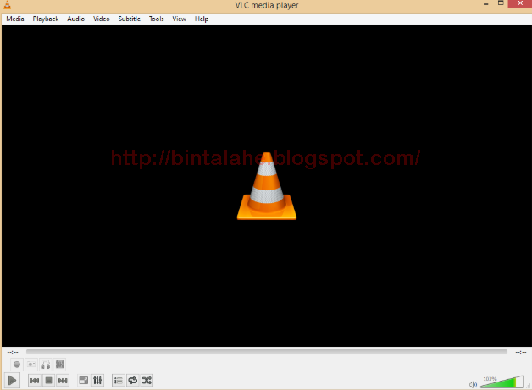This screenshot has width=532, height=390.
Task: Open the Subtitle menu
Action: point(130,19)
